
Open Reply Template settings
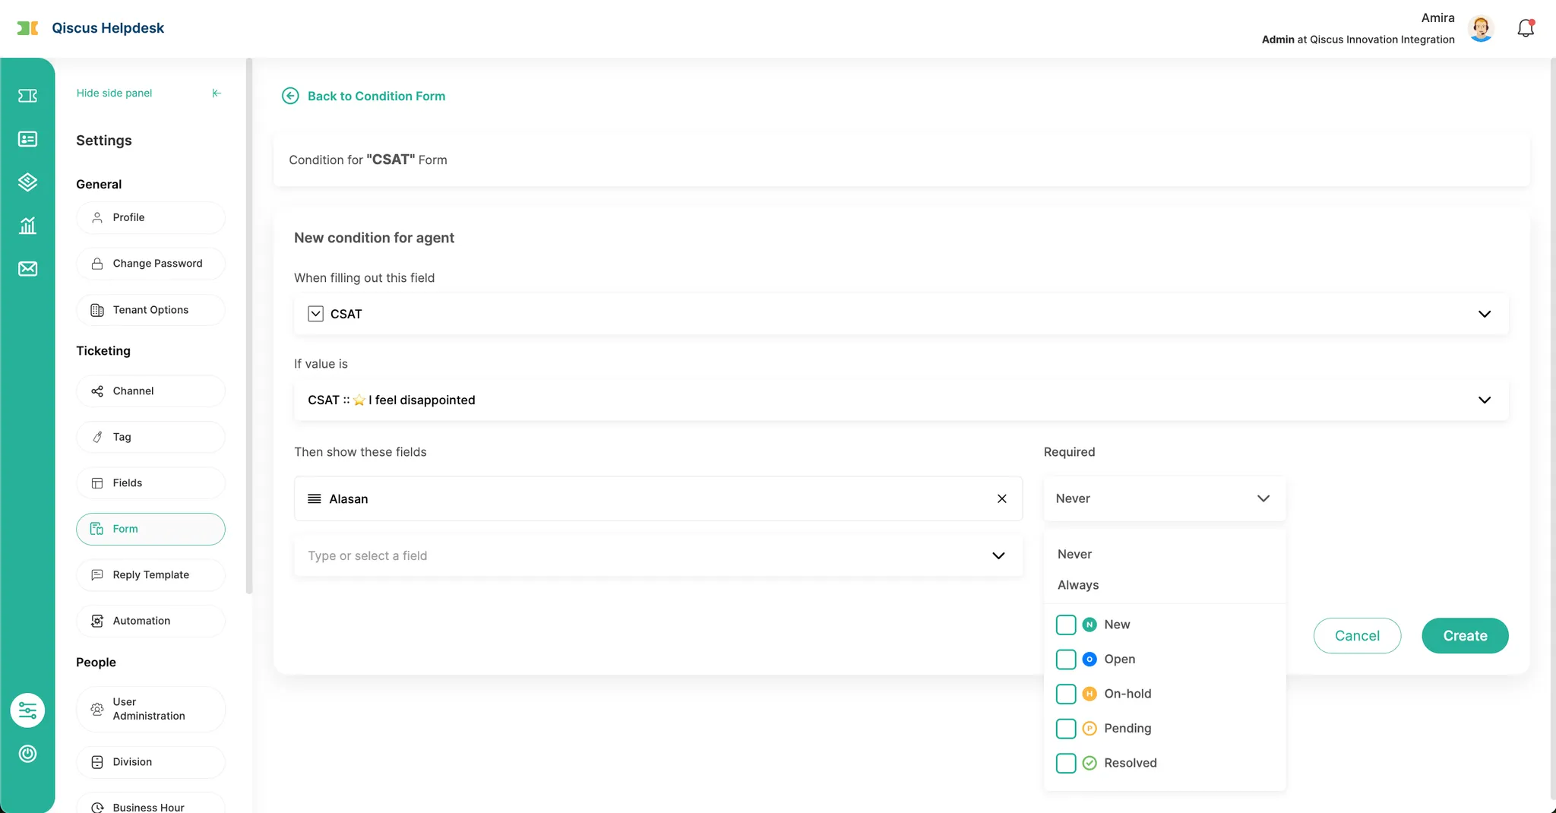pos(150,575)
